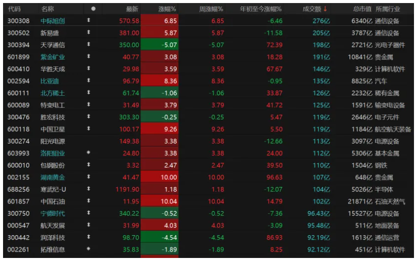Click the marker icon beside 寒武纪-U
Viewport: 416px width, 261px height.
89,190
